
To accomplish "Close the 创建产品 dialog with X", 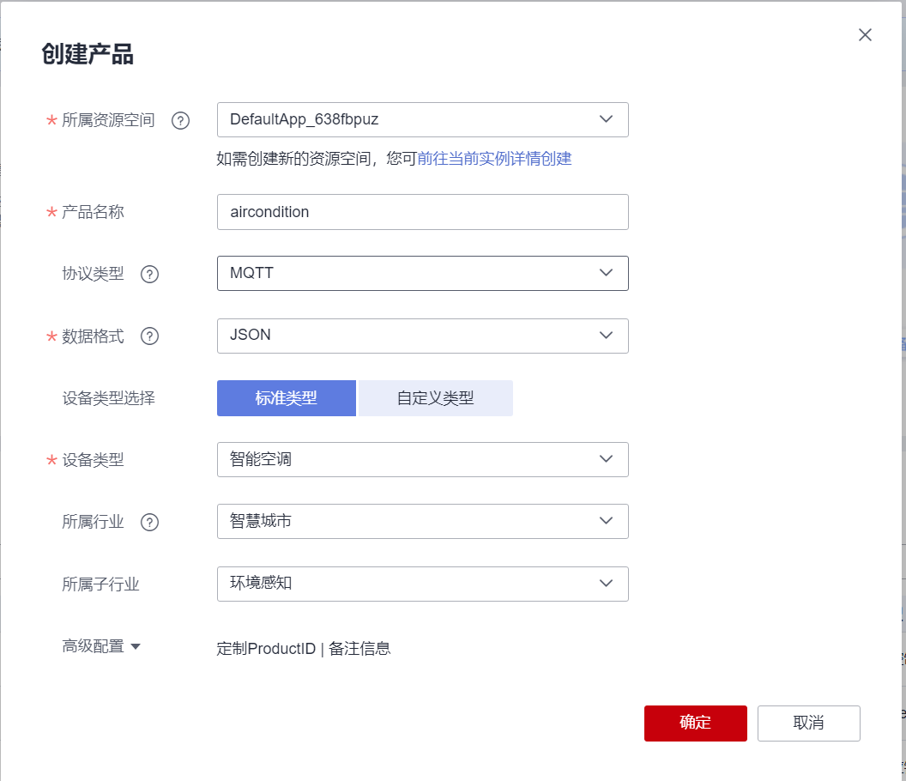I will [x=865, y=34].
